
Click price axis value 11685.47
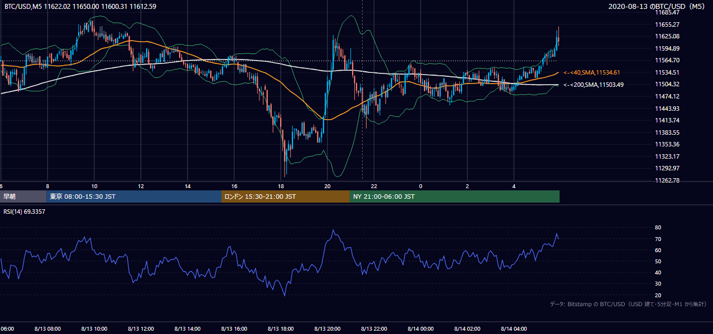(x=667, y=12)
